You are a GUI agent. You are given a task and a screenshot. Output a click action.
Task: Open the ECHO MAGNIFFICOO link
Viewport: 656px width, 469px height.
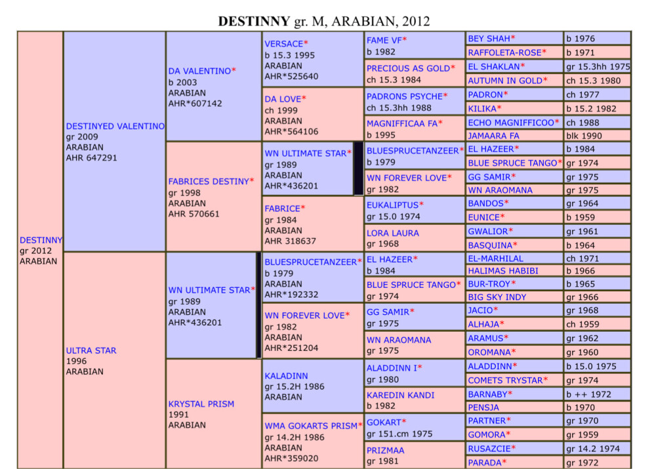[511, 123]
